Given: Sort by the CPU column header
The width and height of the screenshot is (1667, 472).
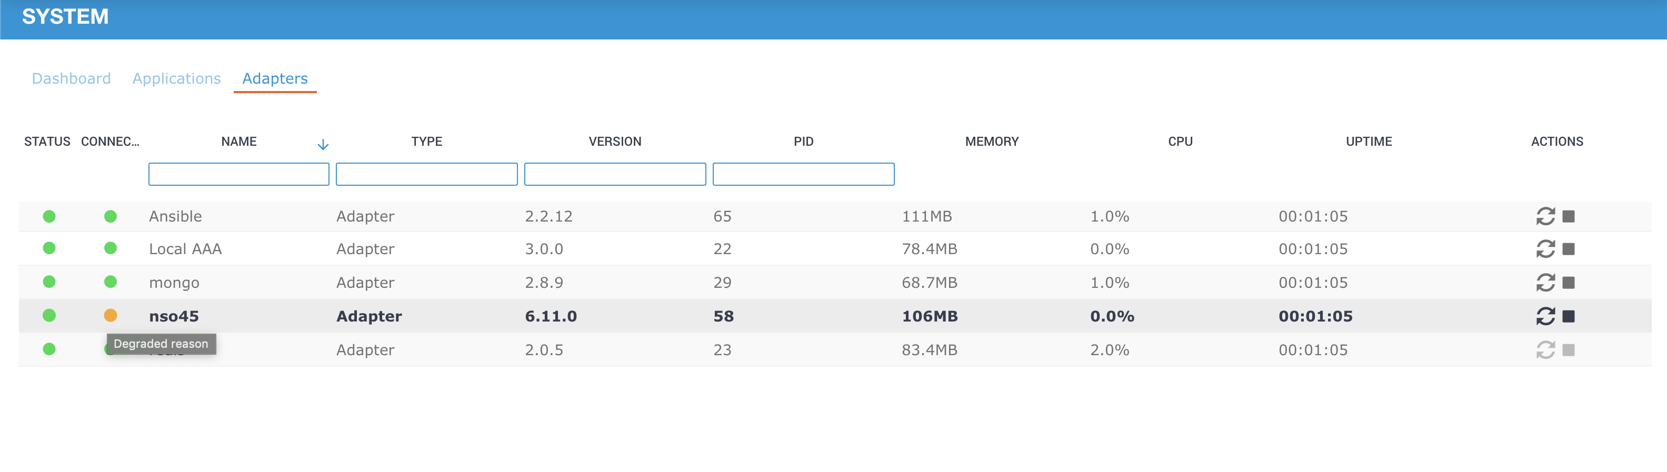Looking at the screenshot, I should click(1180, 142).
